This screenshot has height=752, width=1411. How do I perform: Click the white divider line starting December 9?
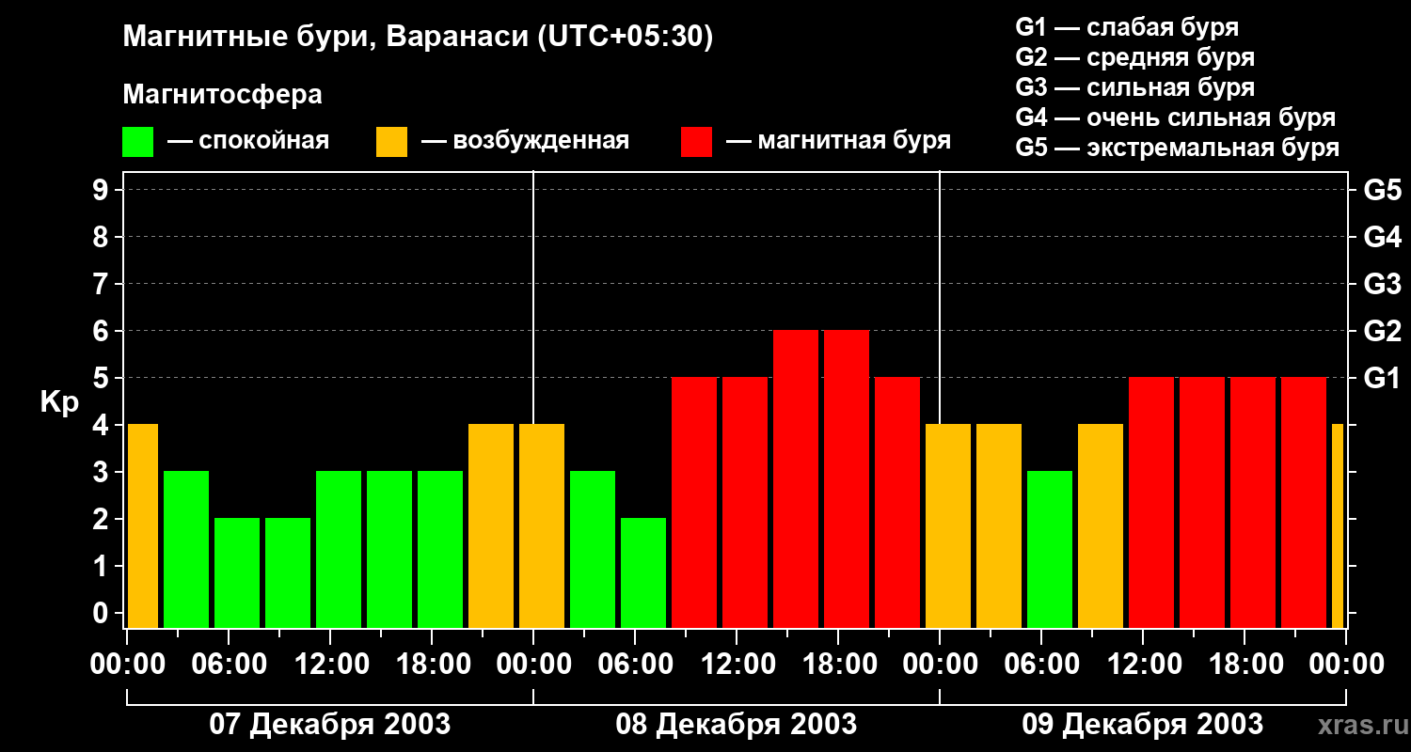940,399
